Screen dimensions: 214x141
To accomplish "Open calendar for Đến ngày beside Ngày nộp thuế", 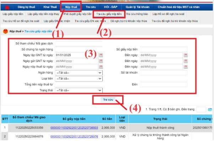I will (x=186, y=67).
